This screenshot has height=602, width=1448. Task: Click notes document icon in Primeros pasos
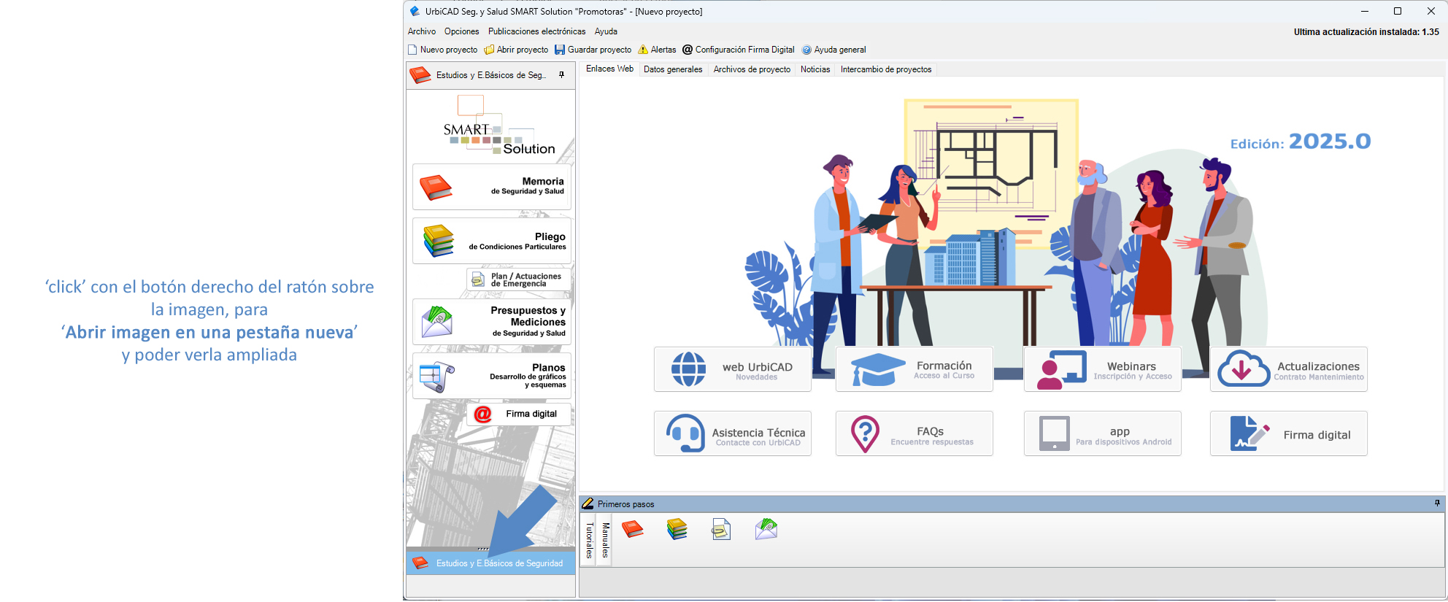click(721, 529)
